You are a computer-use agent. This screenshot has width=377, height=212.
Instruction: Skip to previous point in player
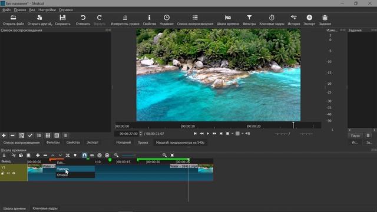click(x=195, y=134)
